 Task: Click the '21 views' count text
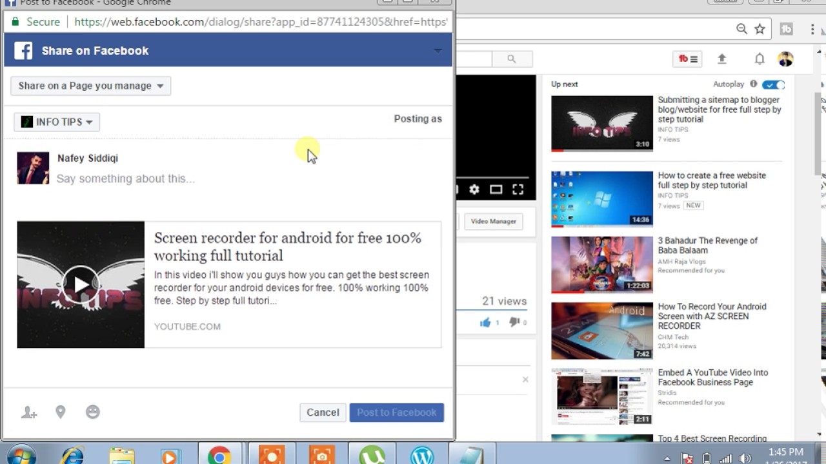point(504,301)
